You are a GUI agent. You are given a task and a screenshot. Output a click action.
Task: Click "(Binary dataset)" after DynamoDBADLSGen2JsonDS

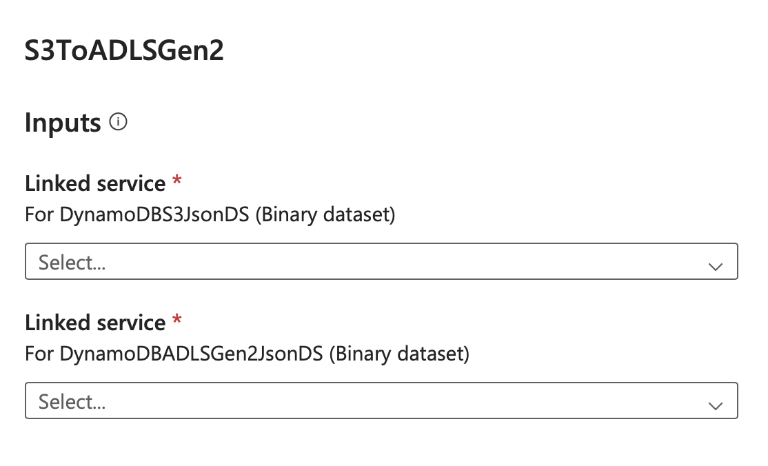point(398,354)
